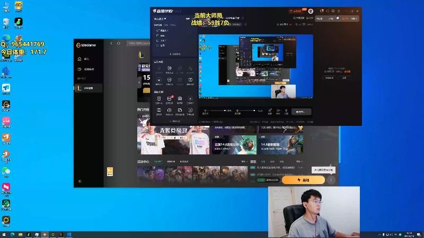
Task: Click the orange 启动 launch button in WeGame
Action: point(303,180)
